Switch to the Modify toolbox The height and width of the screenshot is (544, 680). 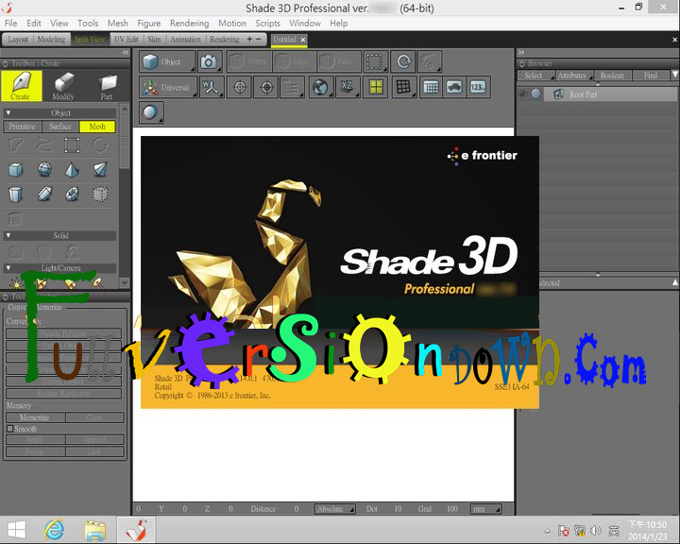pos(63,86)
